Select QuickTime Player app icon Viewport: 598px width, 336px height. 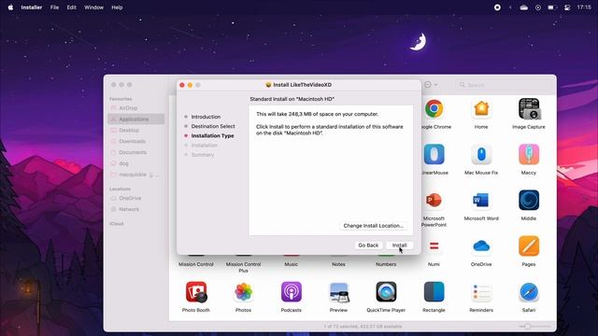click(386, 292)
